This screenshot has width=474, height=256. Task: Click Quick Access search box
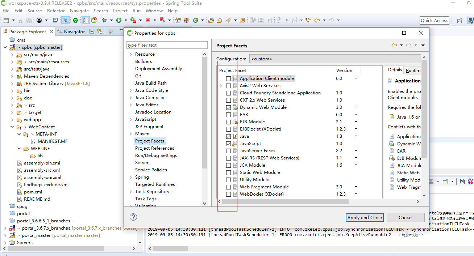click(x=434, y=21)
